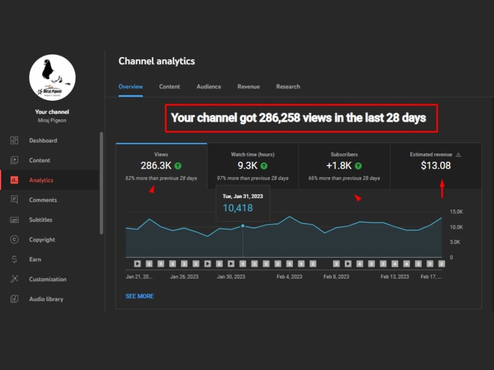The width and height of the screenshot is (494, 370).
Task: Click the Miraj Pigeon channel avatar
Action: pos(52,77)
